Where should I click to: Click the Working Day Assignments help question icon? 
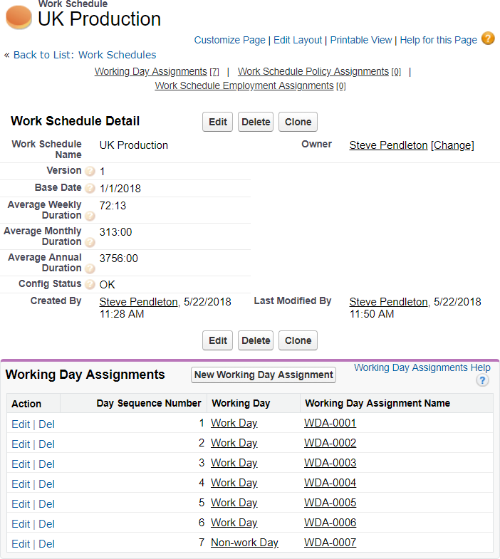(x=482, y=381)
